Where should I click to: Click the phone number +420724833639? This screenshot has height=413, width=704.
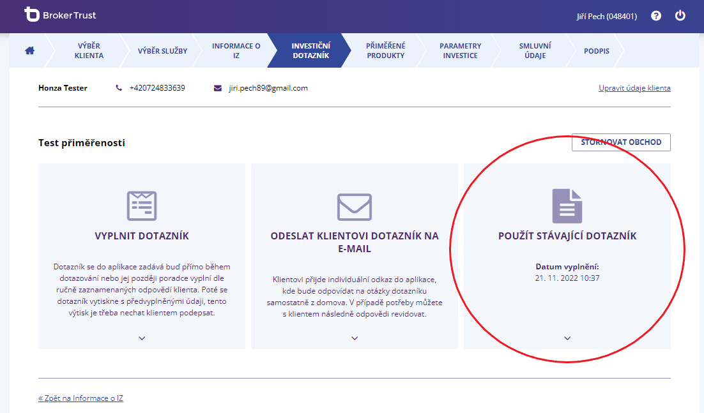(x=157, y=88)
